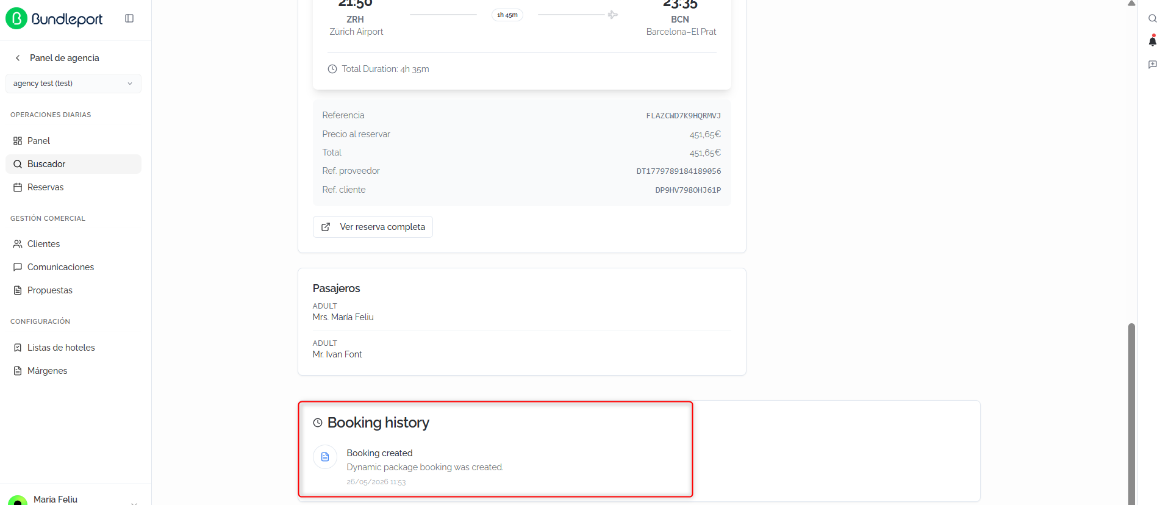Image resolution: width=1160 pixels, height=505 pixels.
Task: Click the airplane icon on flight line
Action: (613, 15)
